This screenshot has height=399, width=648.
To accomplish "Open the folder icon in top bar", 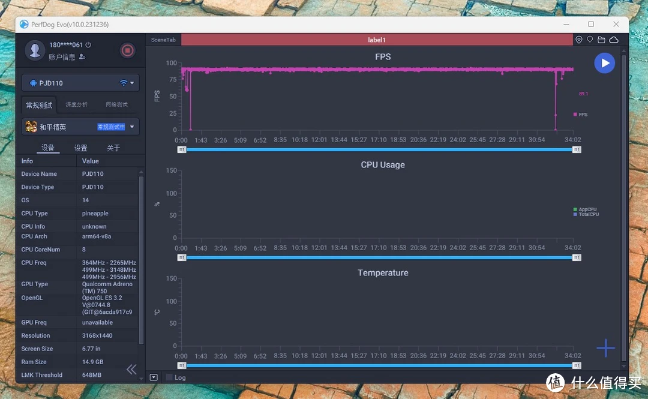I will pyautogui.click(x=601, y=40).
